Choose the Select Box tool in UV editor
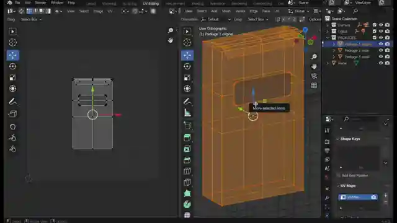397x223 pixels. pos(12,32)
